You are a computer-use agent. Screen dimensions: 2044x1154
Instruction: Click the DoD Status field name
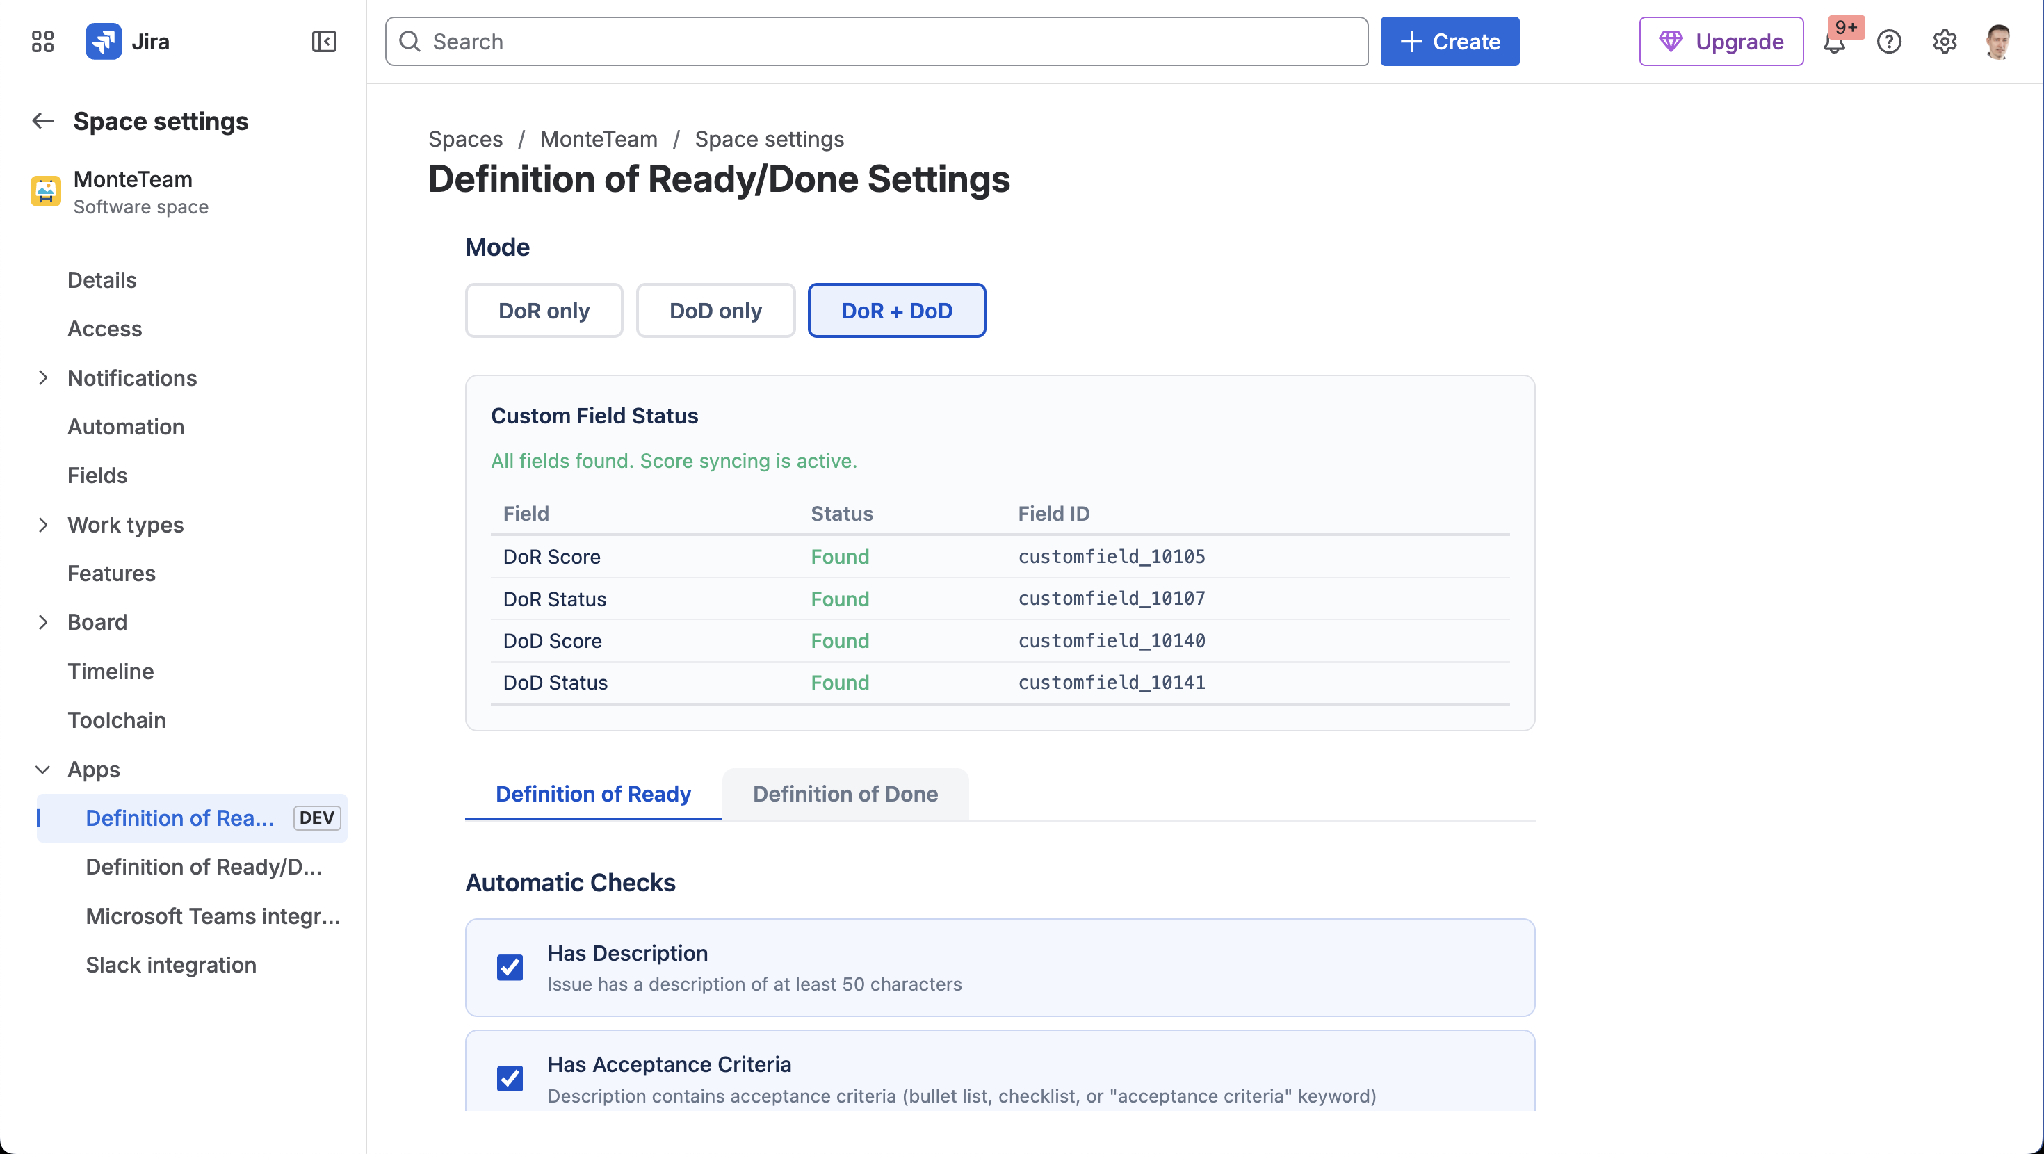(555, 683)
